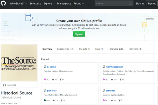
Task: Click the green Sign up button in the banner
Action: 79,34
